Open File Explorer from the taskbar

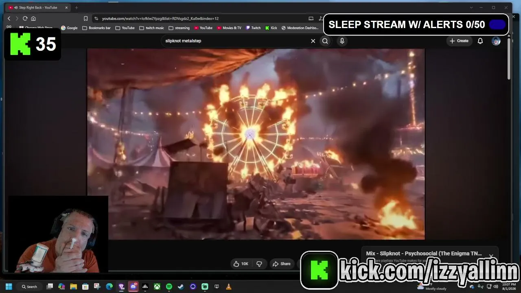[x=73, y=286]
